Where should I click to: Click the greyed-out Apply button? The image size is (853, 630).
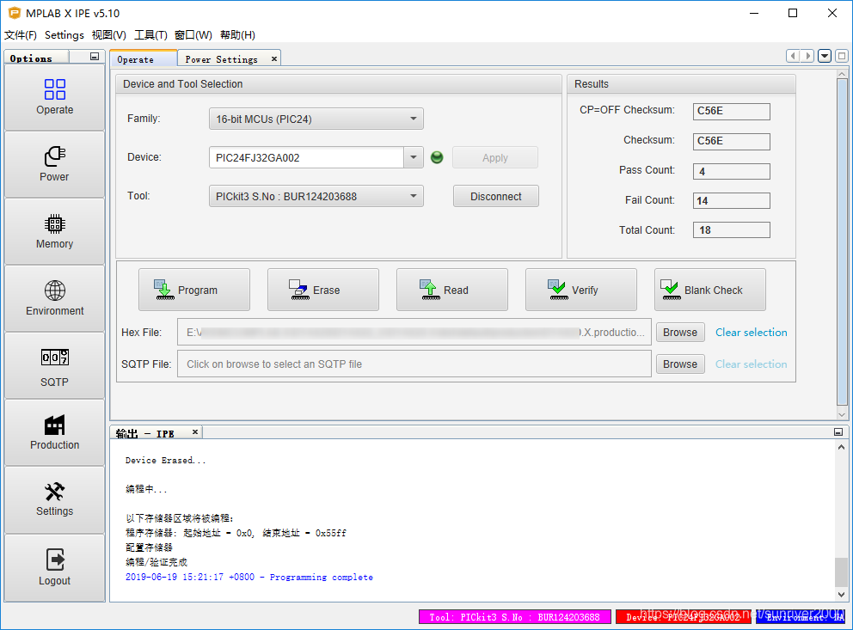495,157
